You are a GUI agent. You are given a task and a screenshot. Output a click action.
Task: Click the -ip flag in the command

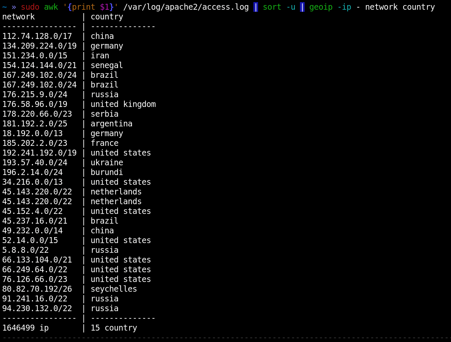(344, 7)
